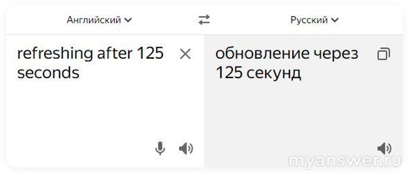Copy the Russian translation to clipboard

384,54
